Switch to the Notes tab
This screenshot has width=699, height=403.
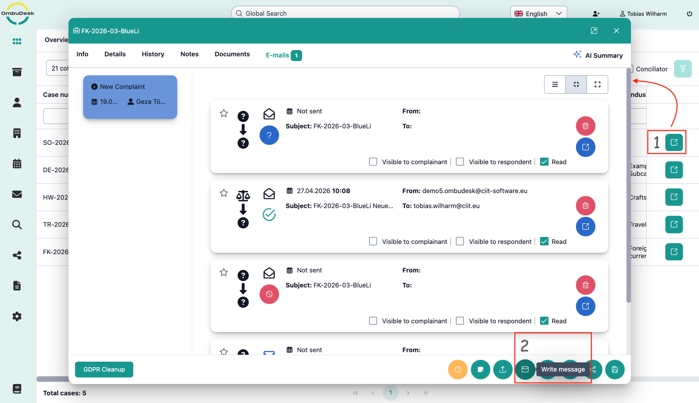(189, 54)
